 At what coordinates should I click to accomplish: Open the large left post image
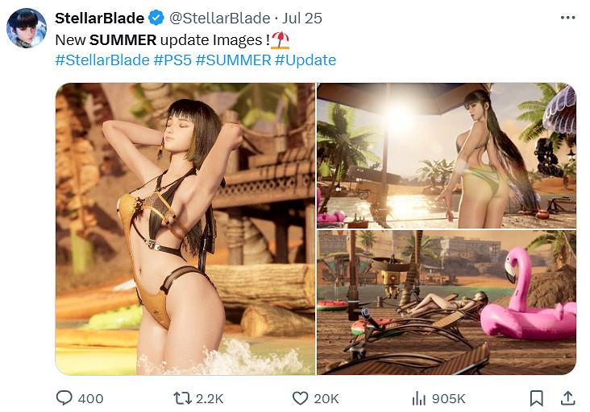pos(185,229)
